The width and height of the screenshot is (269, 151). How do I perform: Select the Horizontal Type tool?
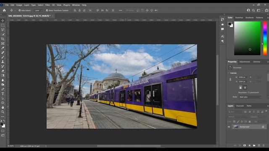[x=3, y=94]
